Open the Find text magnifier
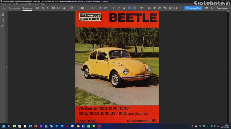 pyautogui.click(x=64, y=8)
